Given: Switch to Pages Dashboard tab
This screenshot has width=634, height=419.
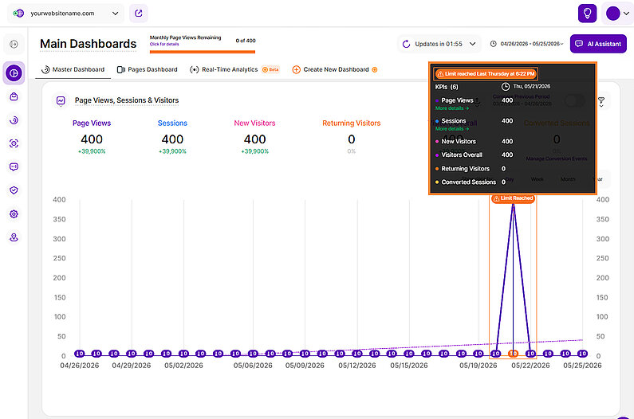Looking at the screenshot, I should 148,69.
